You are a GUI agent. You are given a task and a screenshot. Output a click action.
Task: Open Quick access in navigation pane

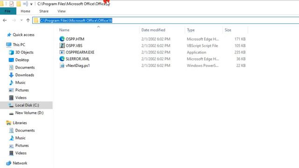(x=23, y=35)
